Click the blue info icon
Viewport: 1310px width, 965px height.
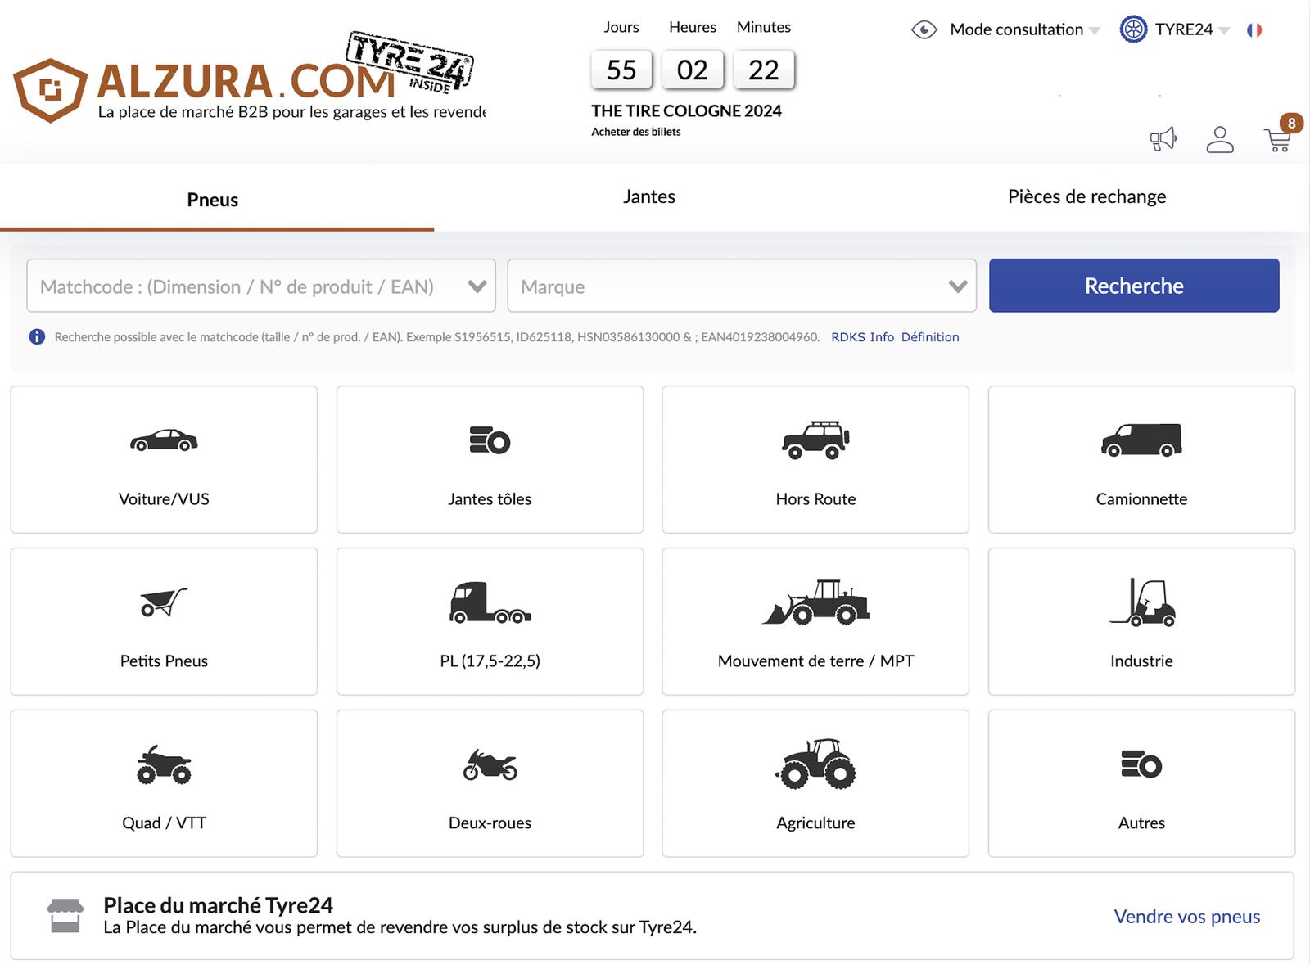[37, 336]
